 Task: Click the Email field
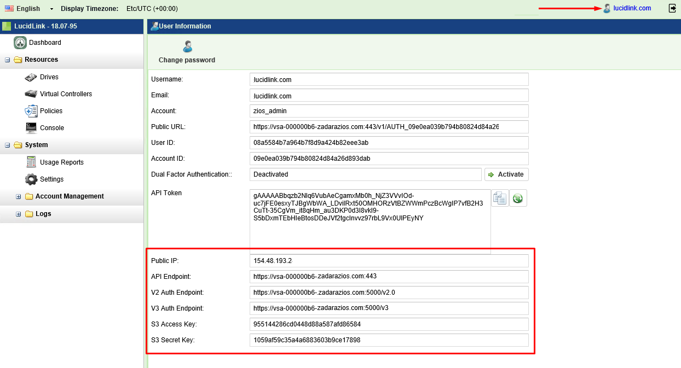(389, 96)
